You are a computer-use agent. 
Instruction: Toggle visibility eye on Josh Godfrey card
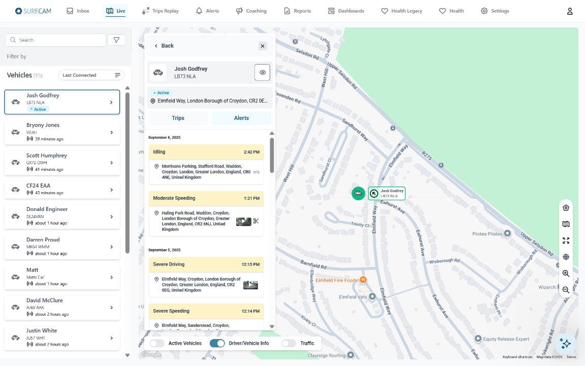[x=263, y=72]
